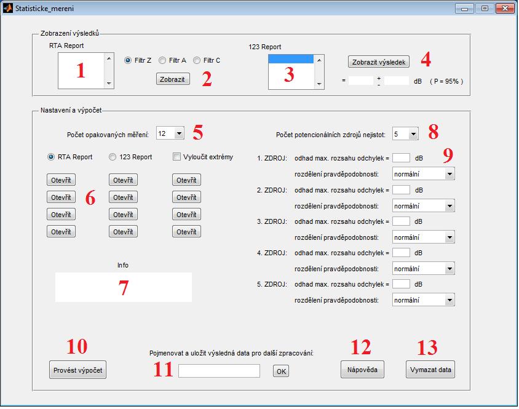Click the uncertainty field before dB label
The height and width of the screenshot is (409, 519).
pyautogui.click(x=397, y=81)
